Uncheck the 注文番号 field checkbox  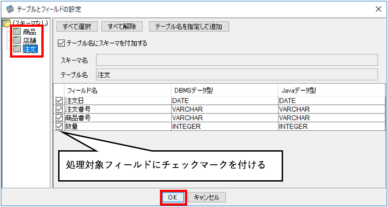point(59,109)
